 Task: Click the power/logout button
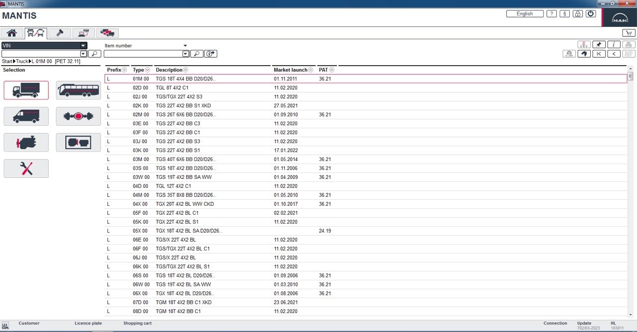(x=591, y=14)
